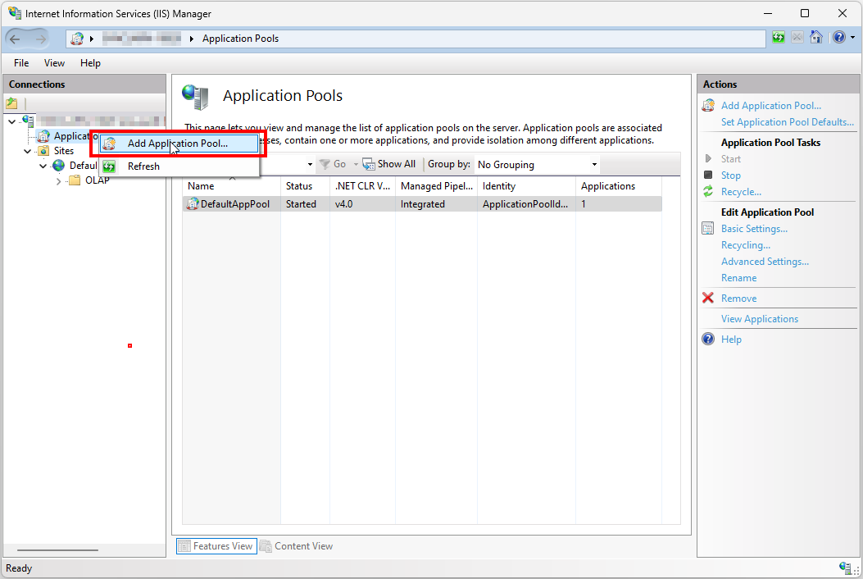Open Advanced Settings link
The height and width of the screenshot is (579, 863).
point(765,262)
